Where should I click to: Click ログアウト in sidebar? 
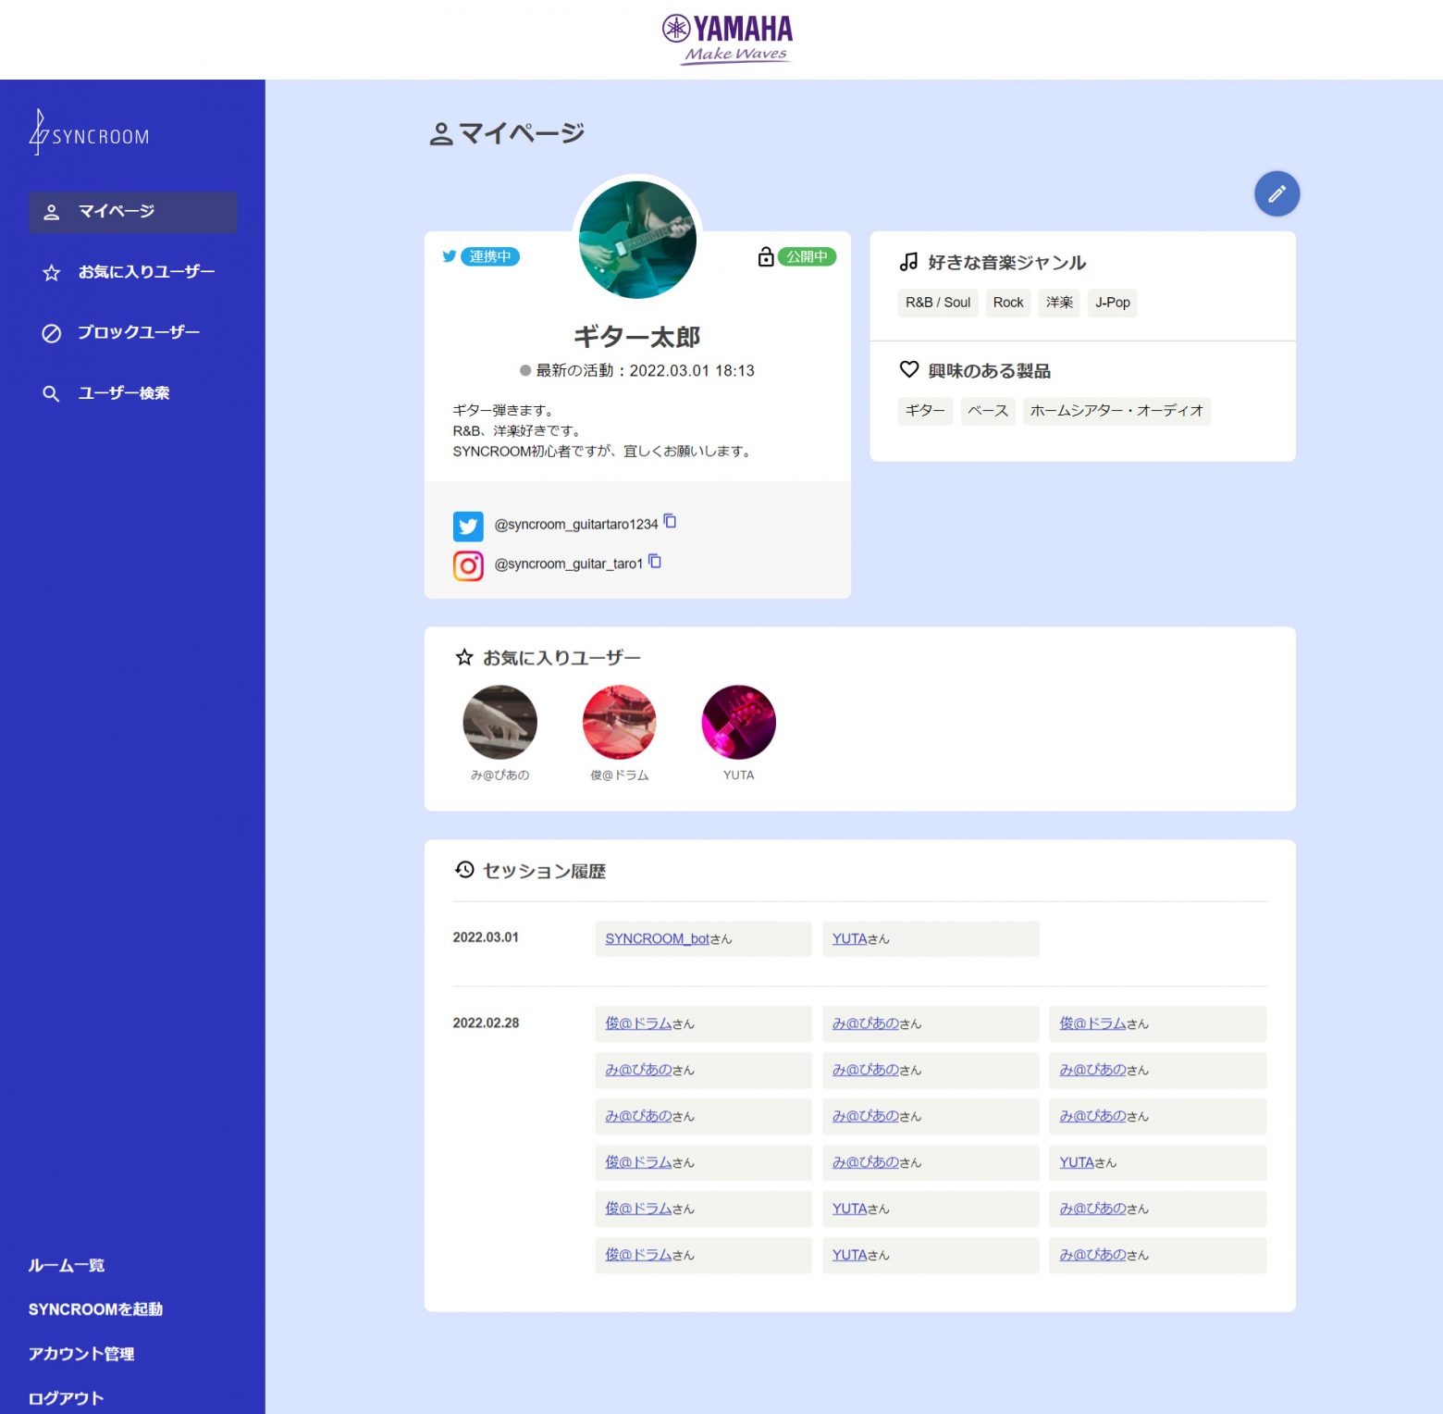[66, 1398]
